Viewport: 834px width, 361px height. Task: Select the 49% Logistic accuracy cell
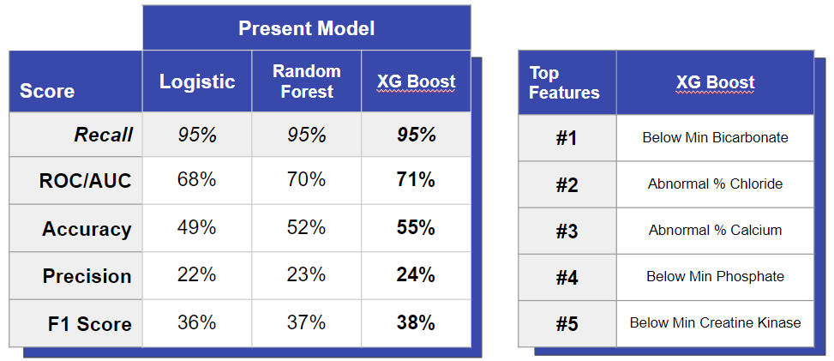point(197,227)
